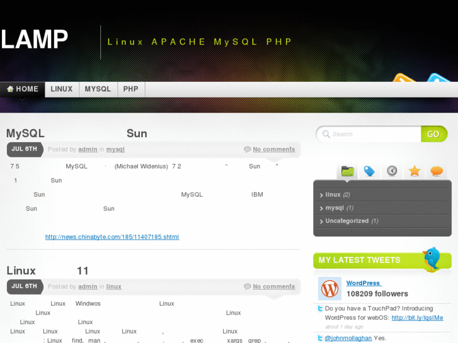Screen dimensions: 458x343
Task: Open the LINUX menu item
Action: coord(62,89)
